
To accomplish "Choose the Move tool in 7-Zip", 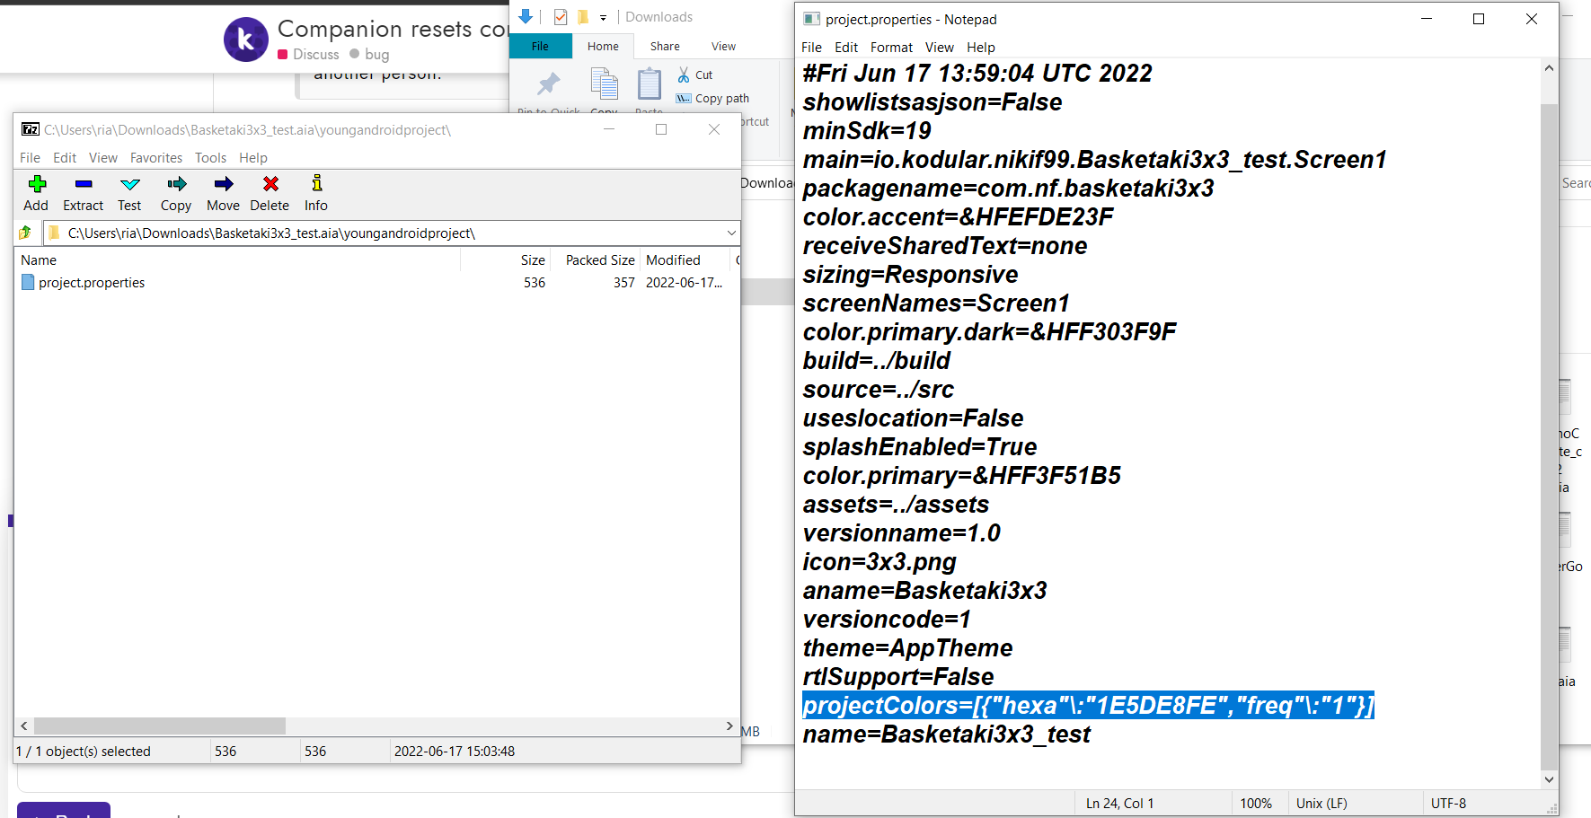I will tap(223, 193).
